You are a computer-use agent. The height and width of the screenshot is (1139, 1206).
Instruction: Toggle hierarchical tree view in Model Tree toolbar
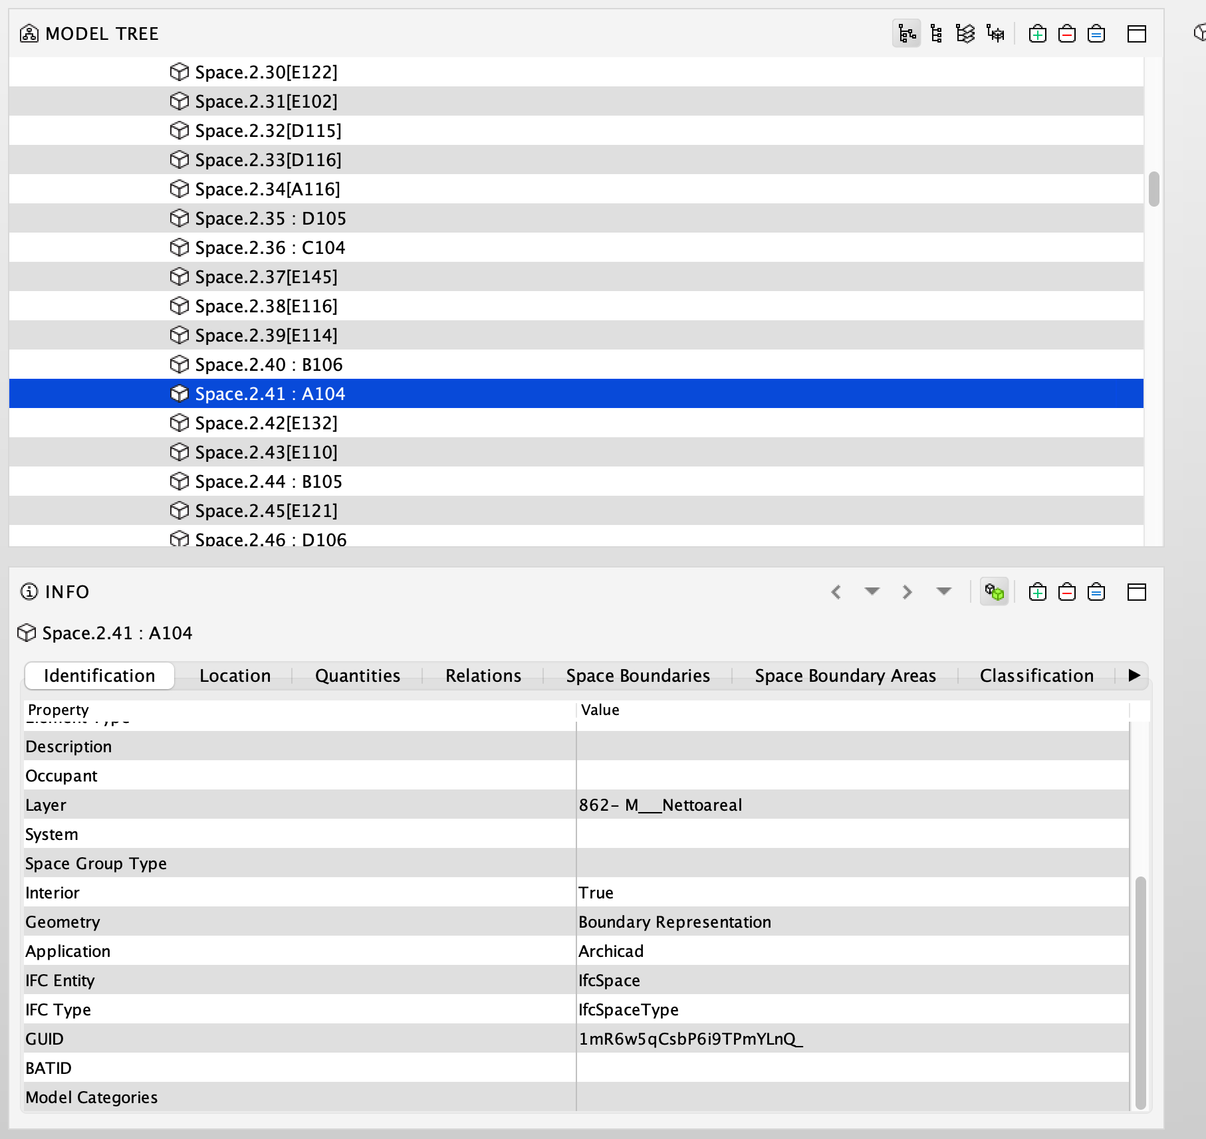(907, 33)
